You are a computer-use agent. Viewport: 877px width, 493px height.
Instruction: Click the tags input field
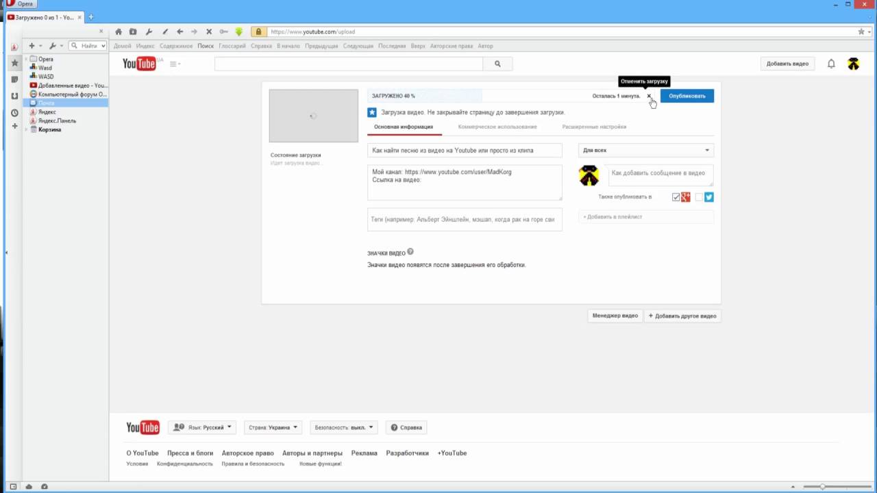465,220
